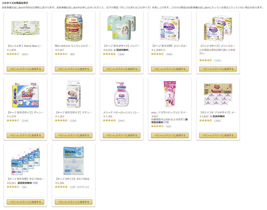Open Mama Bear baby wipes product image
Viewport: 267px width, 210px height.
25,28
